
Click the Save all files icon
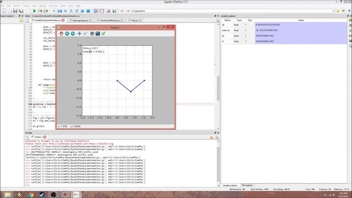tap(21, 11)
